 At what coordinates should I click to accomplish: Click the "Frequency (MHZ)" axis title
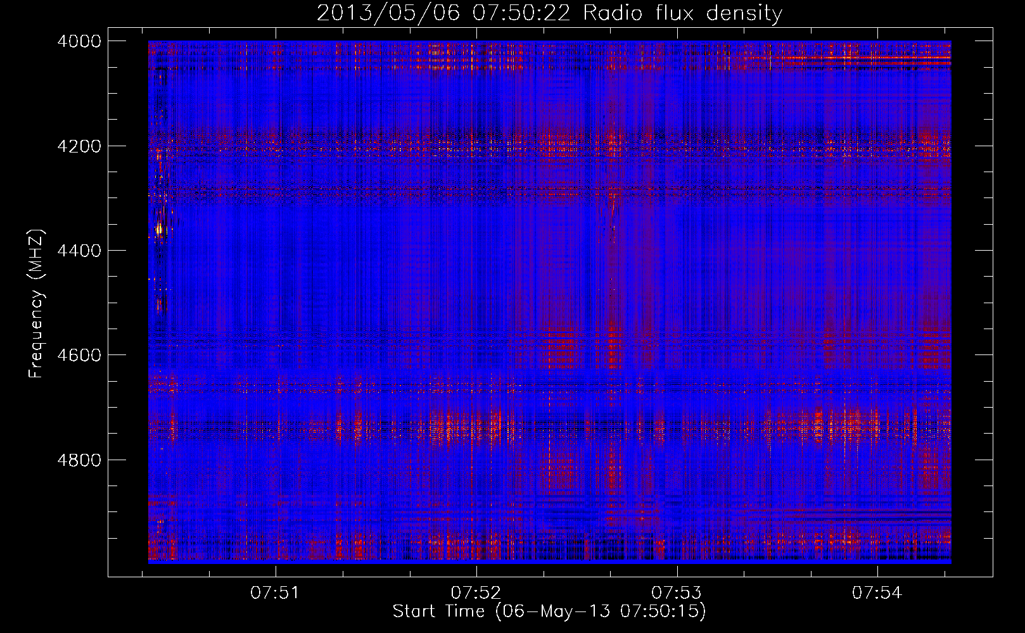(x=36, y=303)
